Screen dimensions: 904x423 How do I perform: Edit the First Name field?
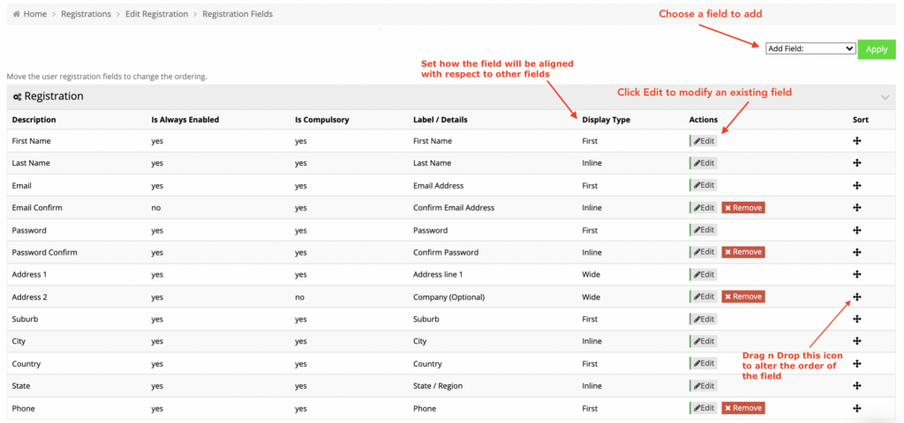pyautogui.click(x=704, y=141)
